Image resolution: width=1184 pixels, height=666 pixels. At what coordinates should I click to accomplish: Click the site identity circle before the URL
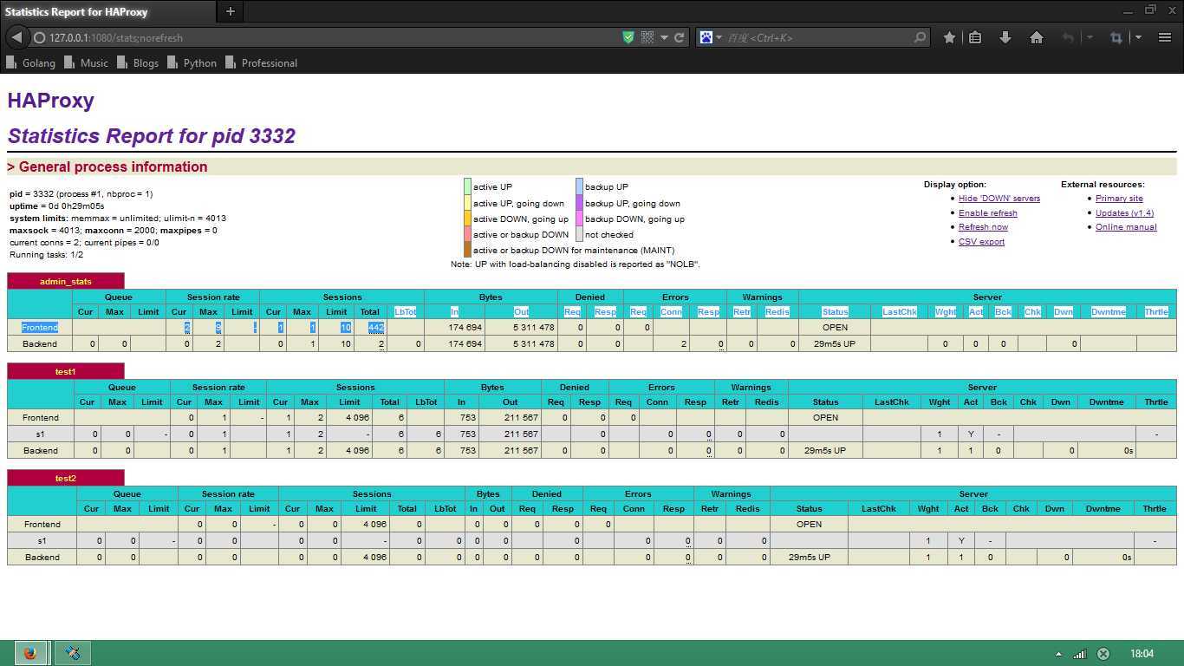click(39, 37)
